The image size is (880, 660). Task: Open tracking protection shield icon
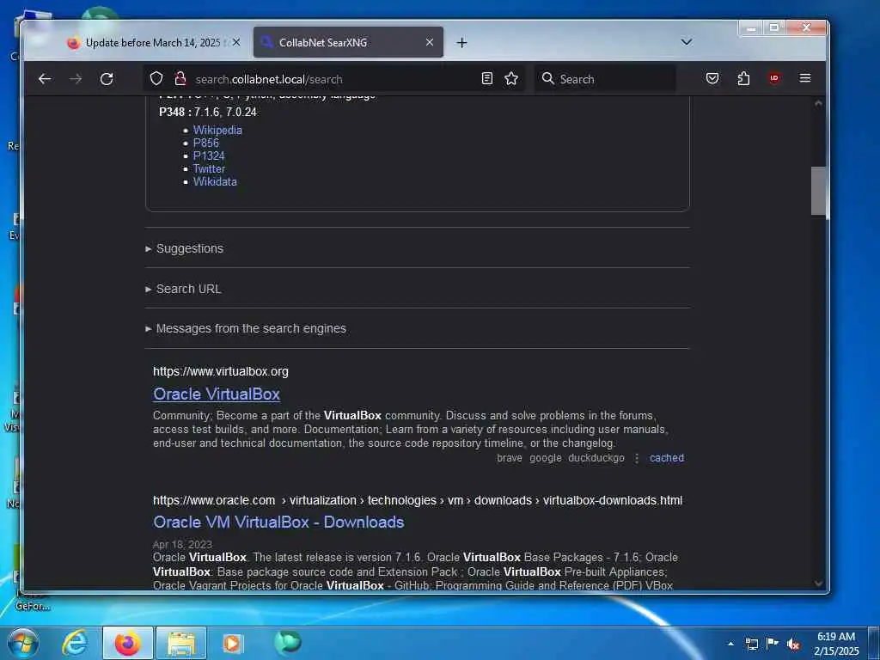pyautogui.click(x=156, y=78)
